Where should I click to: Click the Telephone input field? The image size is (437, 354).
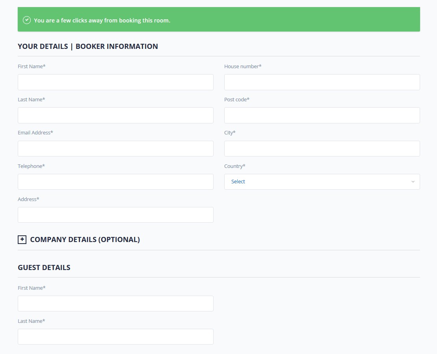115,182
